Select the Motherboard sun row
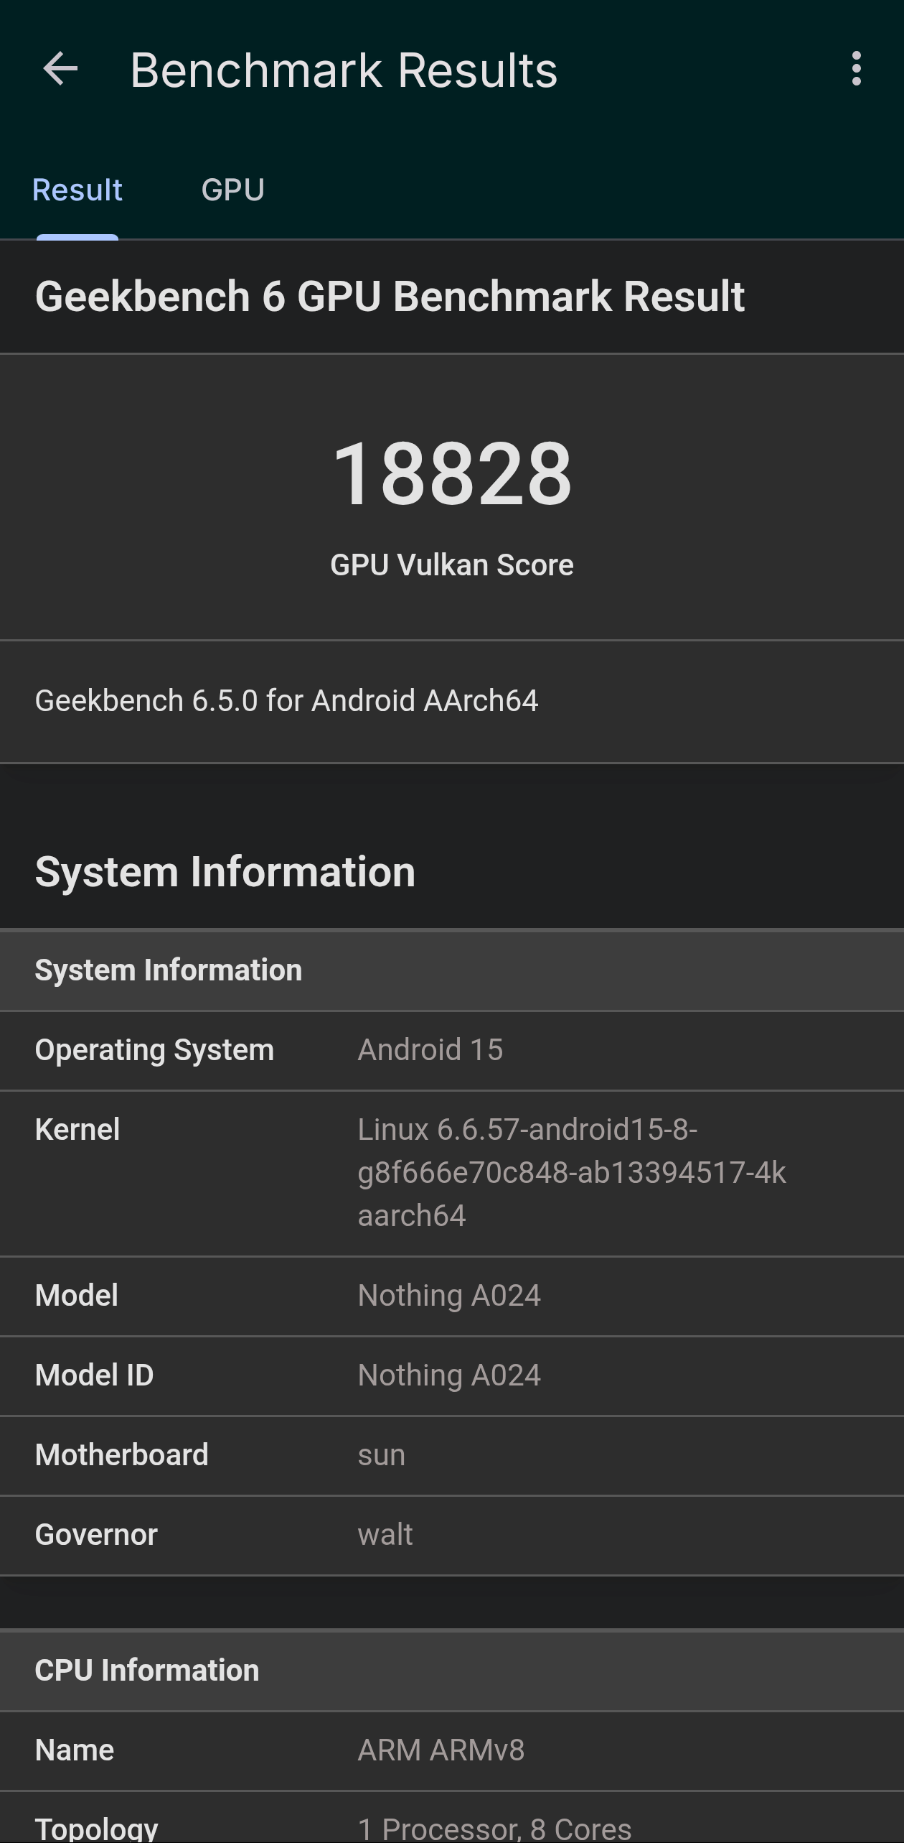This screenshot has width=904, height=1843. click(452, 1455)
